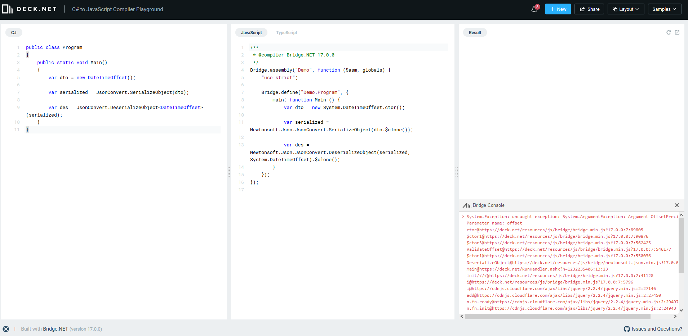Click the SerializeObject(dto) C# line
The height and width of the screenshot is (336, 688).
(x=119, y=92)
